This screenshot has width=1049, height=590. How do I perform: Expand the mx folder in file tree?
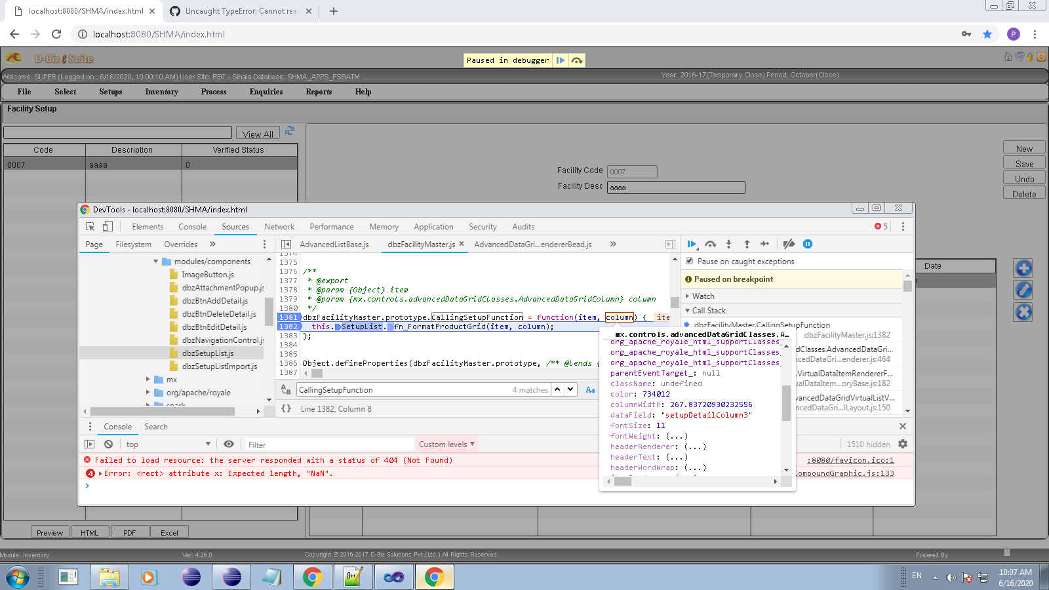148,380
